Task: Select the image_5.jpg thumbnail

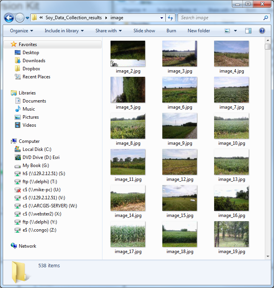Action: click(128, 89)
